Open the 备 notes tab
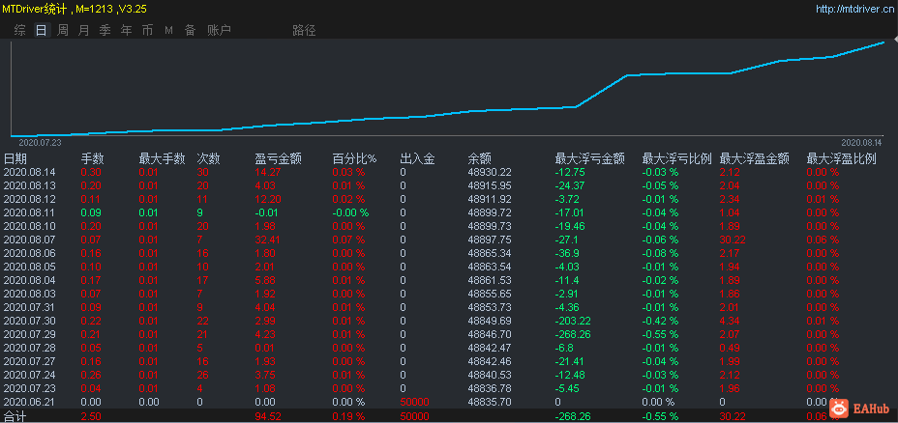 point(190,30)
